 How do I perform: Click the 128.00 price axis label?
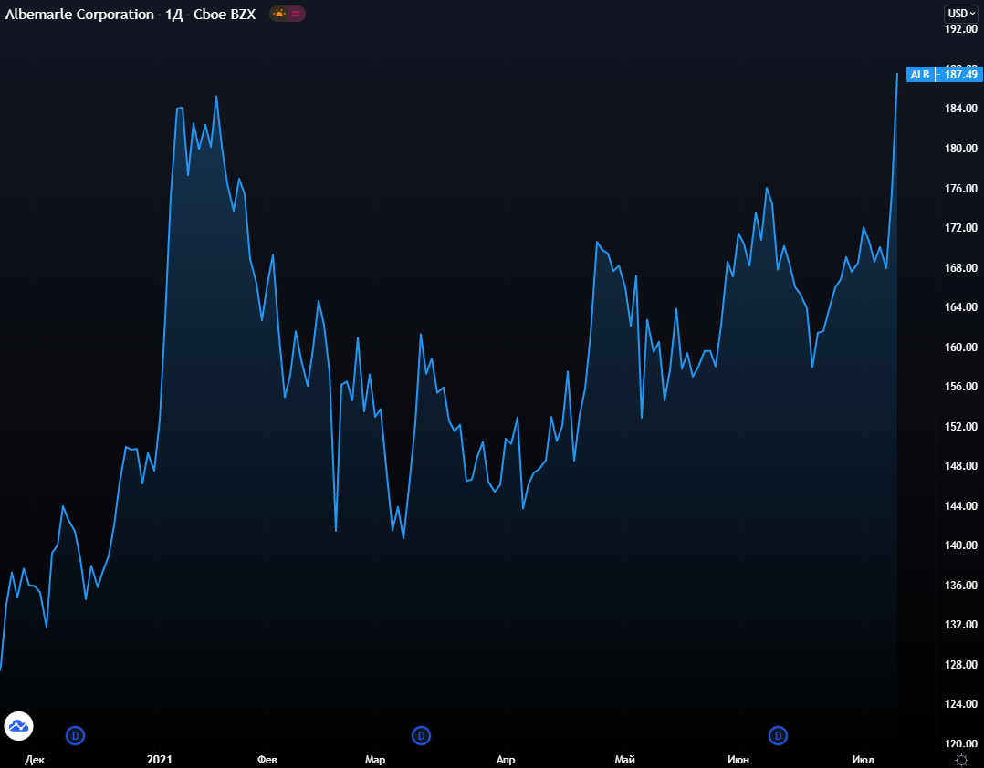[x=961, y=665]
